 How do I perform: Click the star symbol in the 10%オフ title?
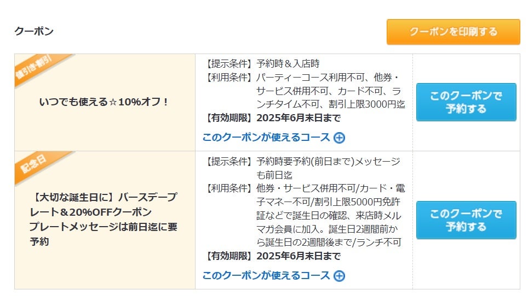pyautogui.click(x=113, y=102)
